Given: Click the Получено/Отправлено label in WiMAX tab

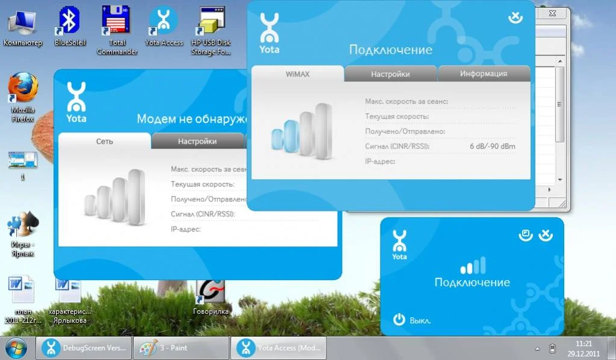Looking at the screenshot, I should pos(405,132).
